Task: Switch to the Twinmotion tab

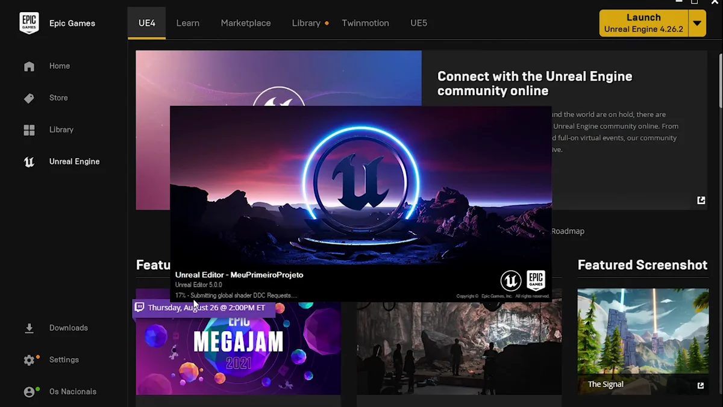Action: click(x=365, y=23)
